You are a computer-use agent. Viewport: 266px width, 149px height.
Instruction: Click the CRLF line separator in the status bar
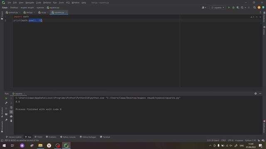(x=224, y=141)
